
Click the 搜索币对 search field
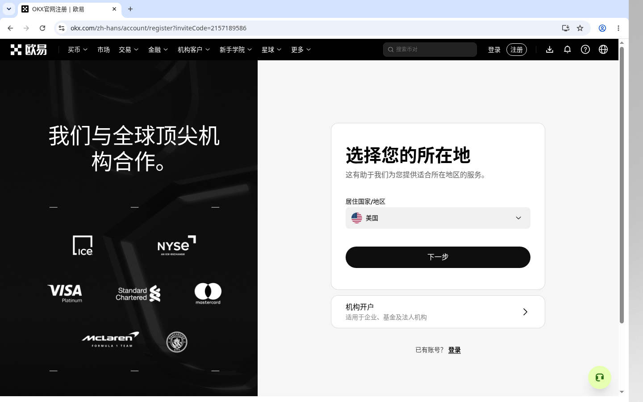pos(430,50)
